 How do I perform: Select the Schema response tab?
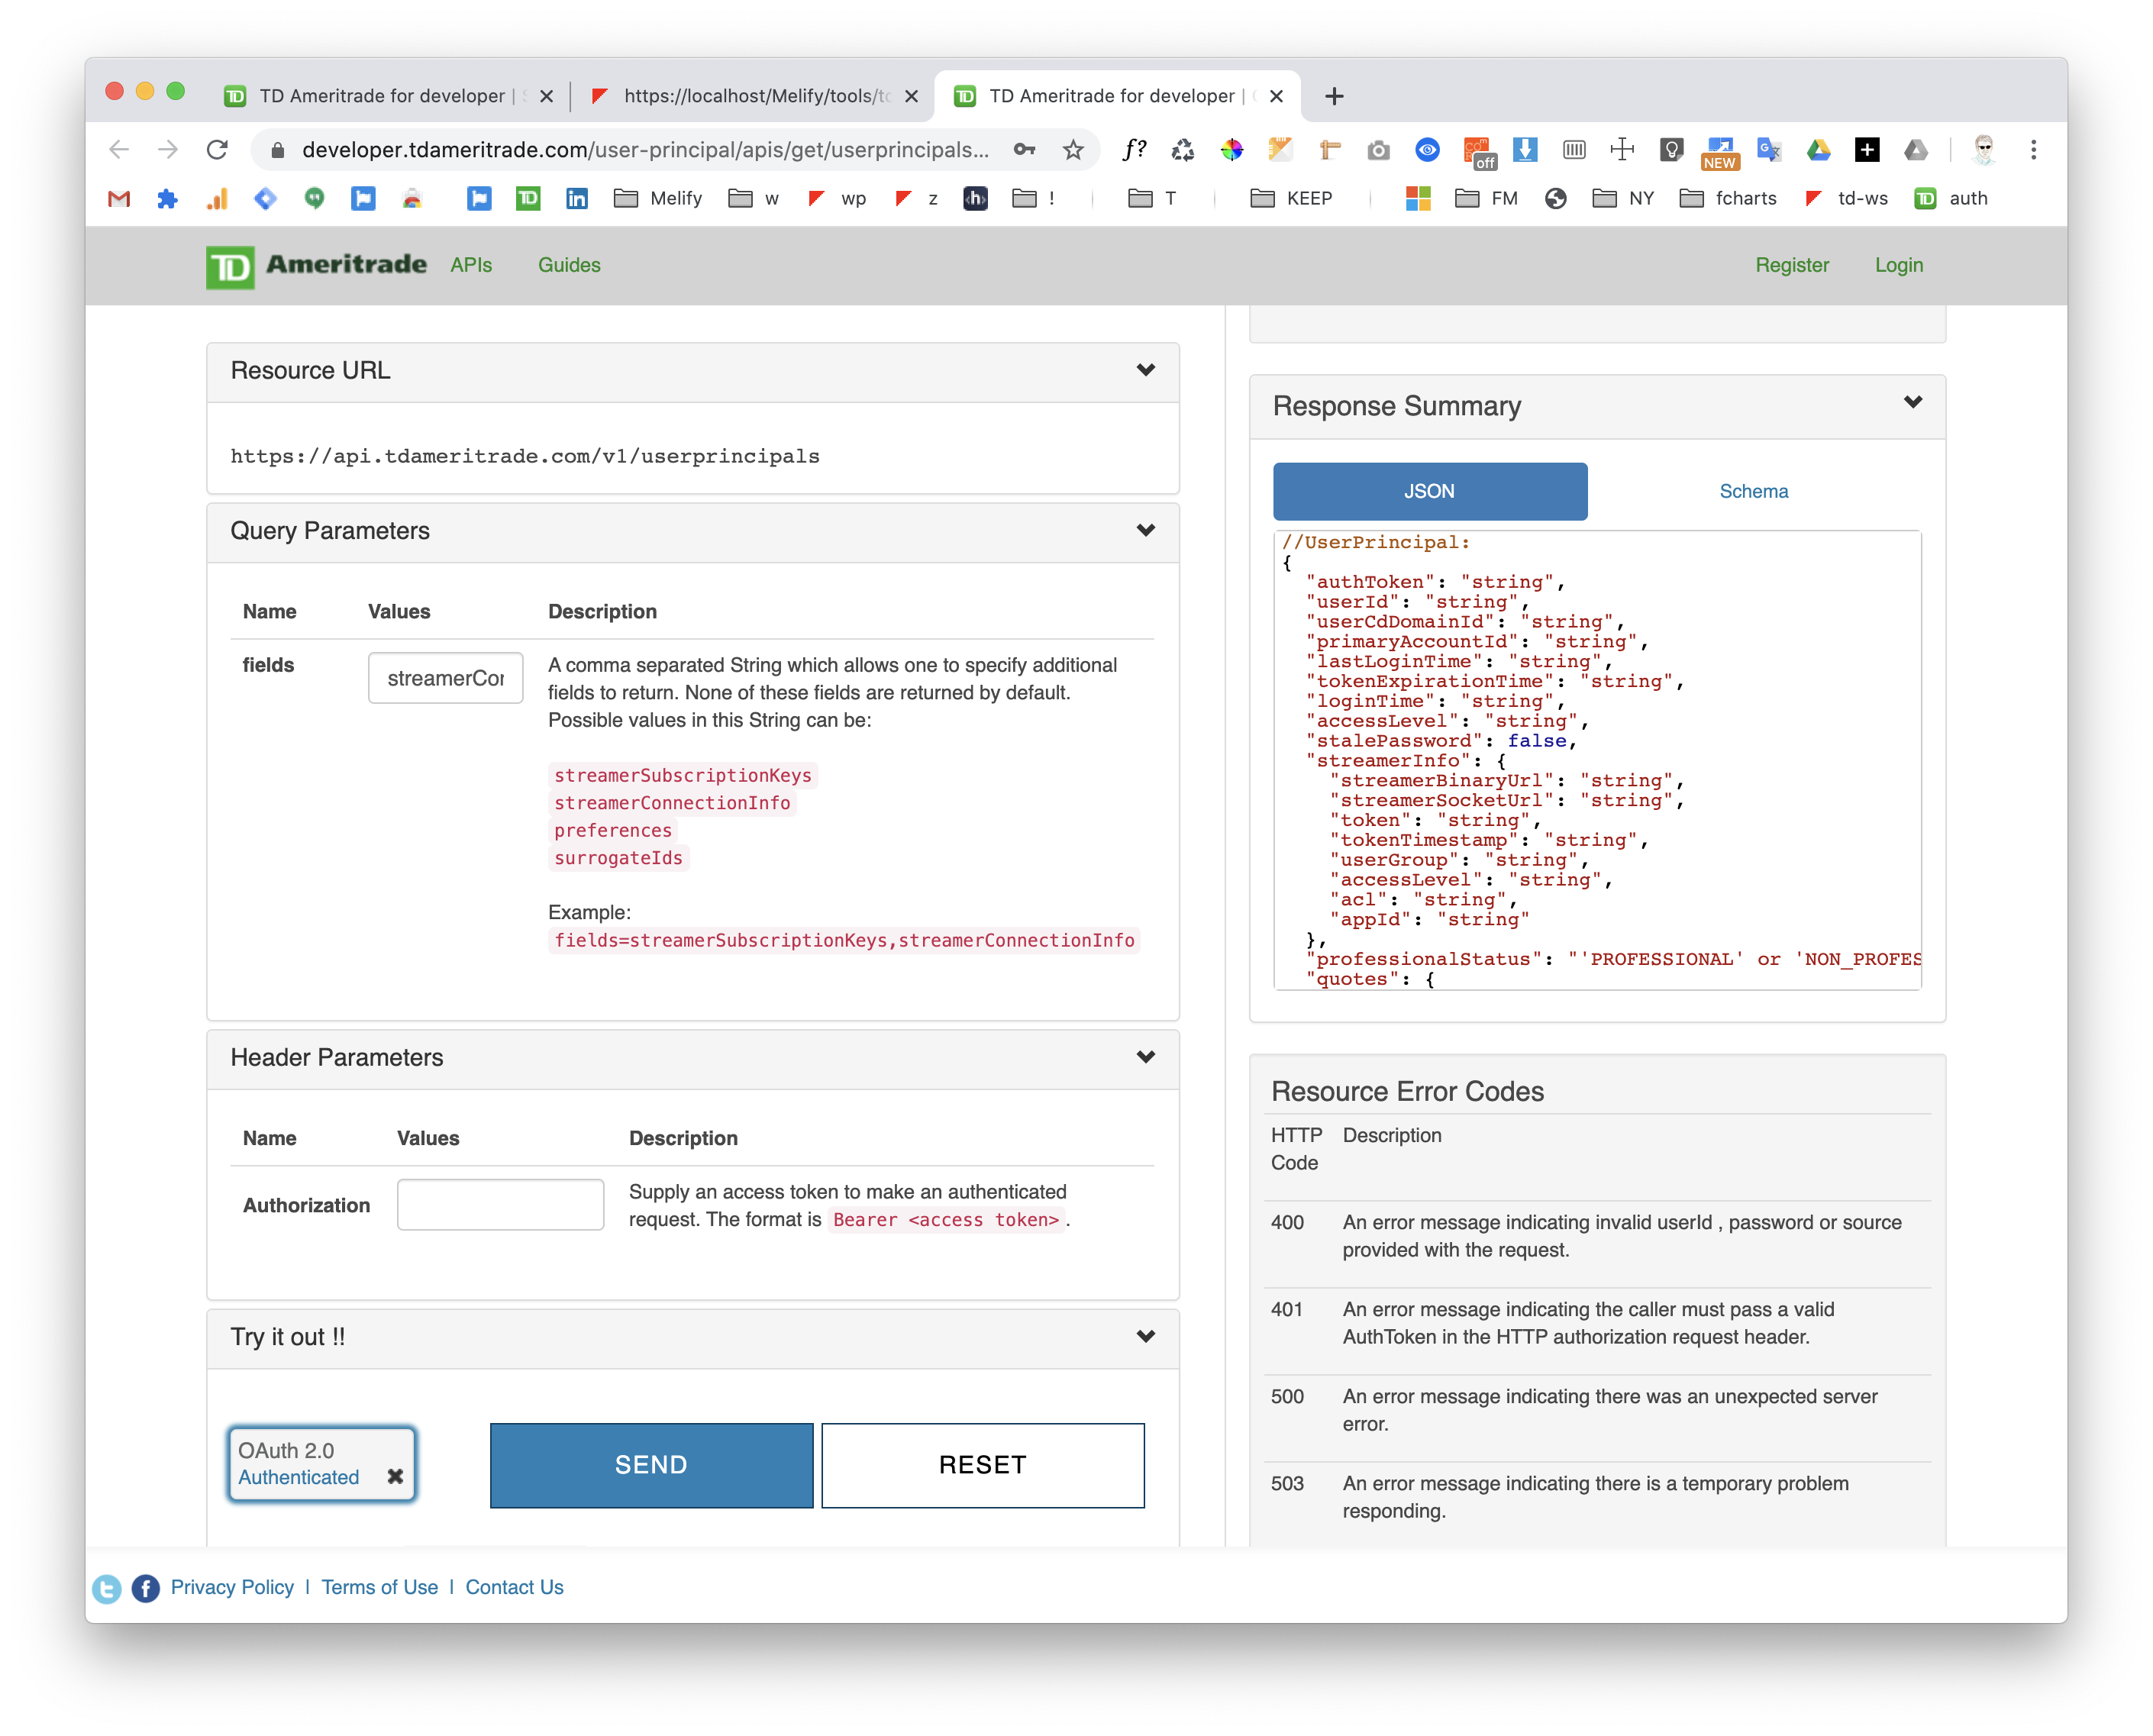(1753, 491)
